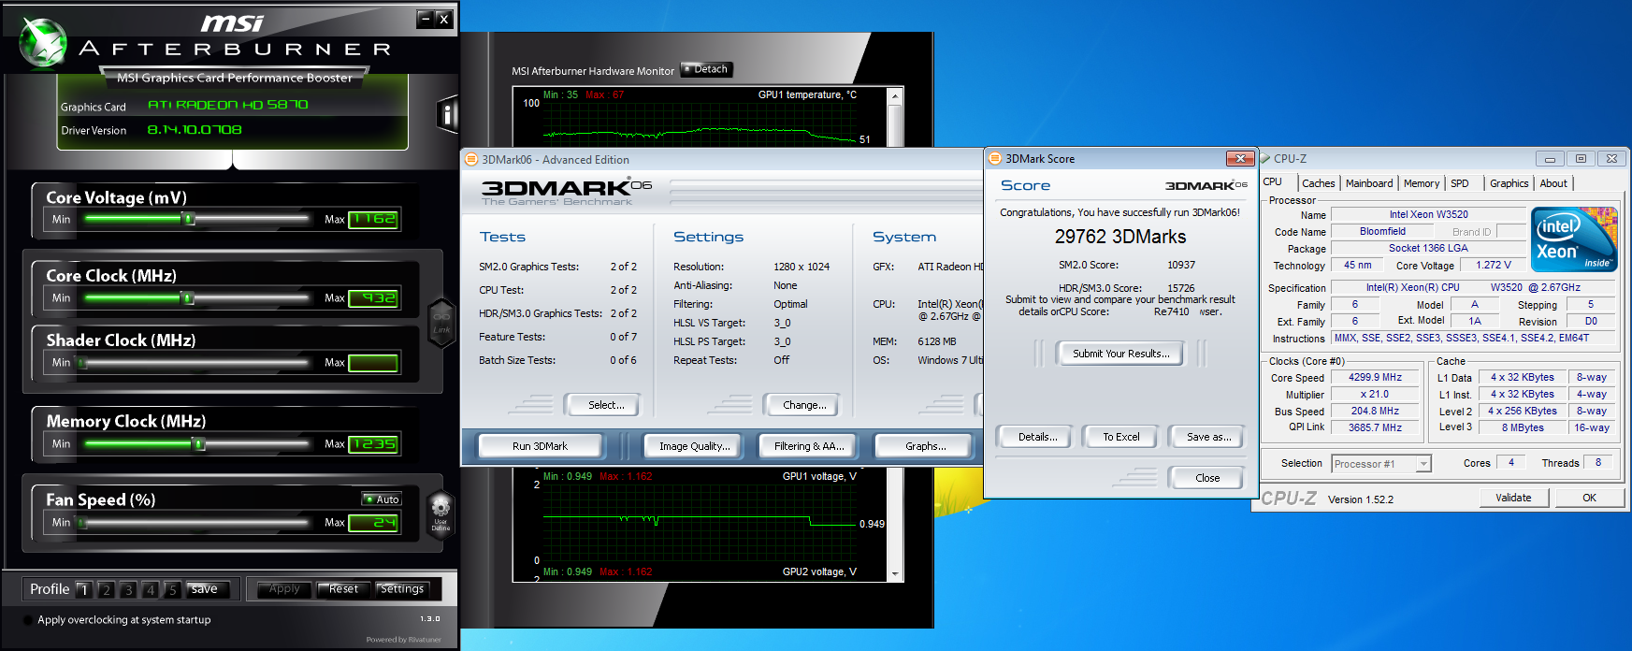This screenshot has width=1632, height=651.
Task: Click the 3DMark06 window title icon
Action: (472, 159)
